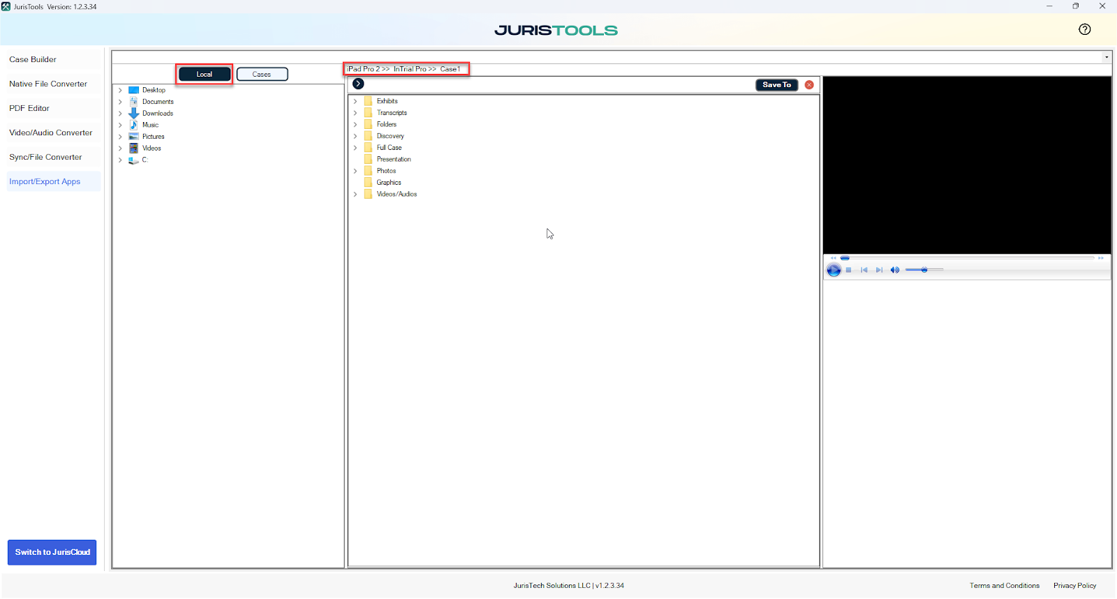
Task: Click Switch to JurisCloud button
Action: (52, 552)
